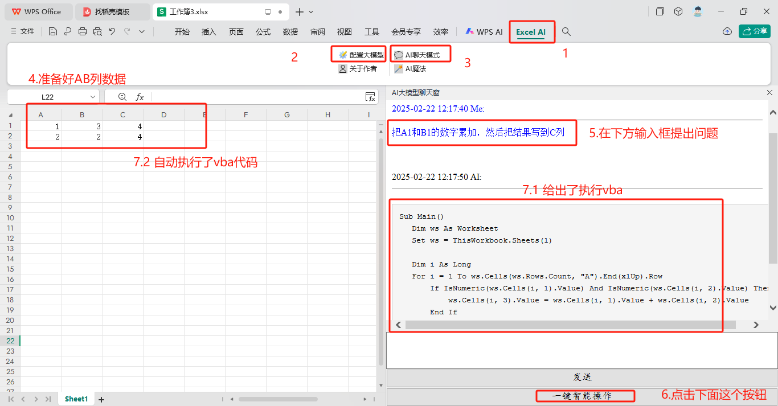The height and width of the screenshot is (406, 778).
Task: Click the Save icon in quick access toolbar
Action: click(53, 32)
